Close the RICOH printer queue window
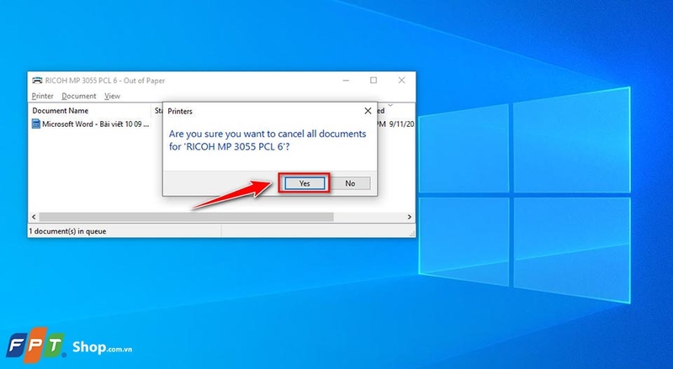Image resolution: width=673 pixels, height=369 pixels. click(x=401, y=80)
